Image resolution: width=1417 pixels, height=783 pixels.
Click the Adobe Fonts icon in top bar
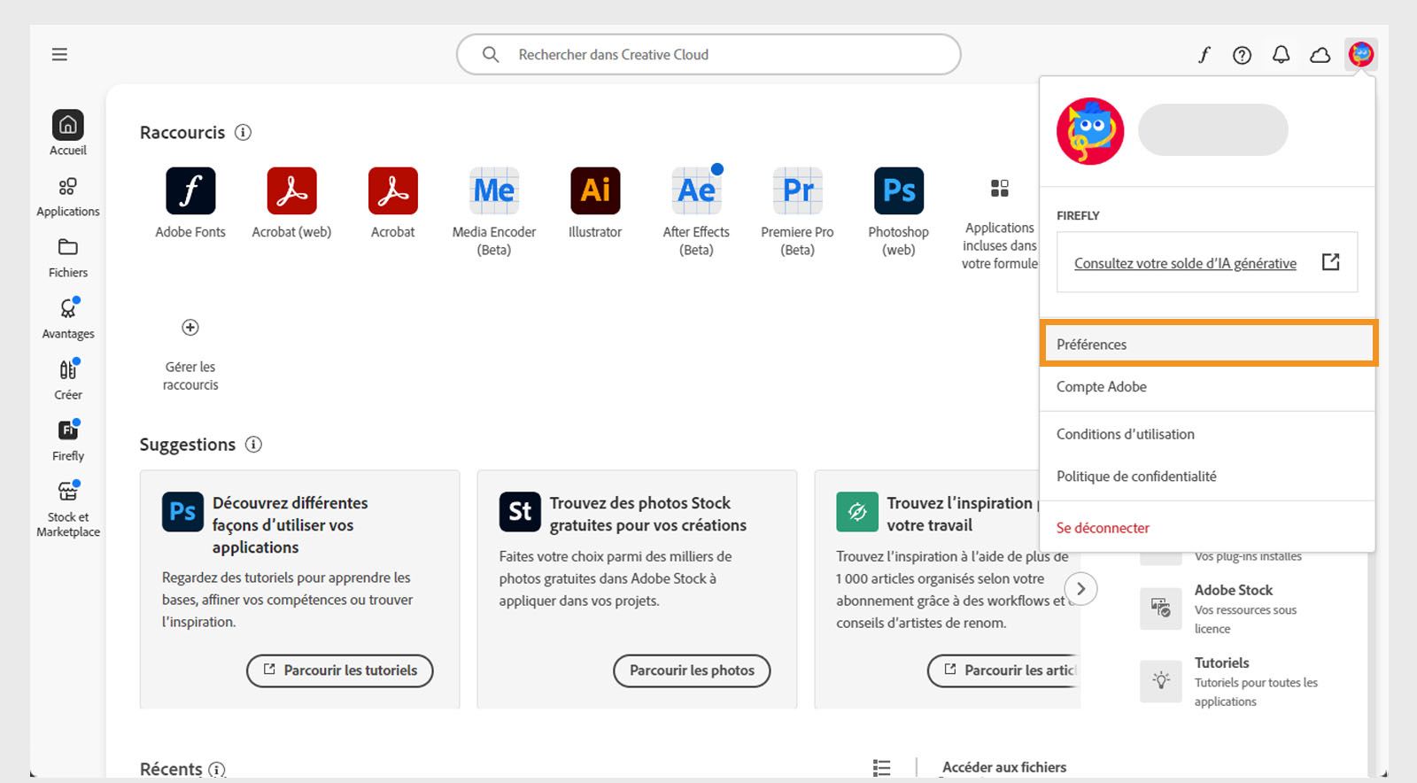[1204, 55]
